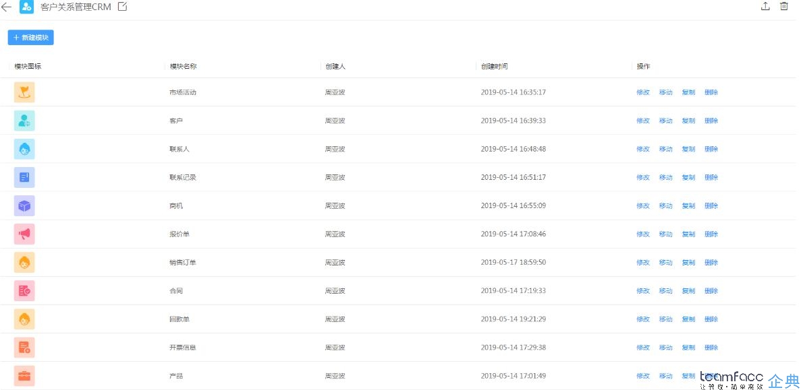Click the CRM application avatar icon
The height and width of the screenshot is (390, 801).
click(26, 7)
